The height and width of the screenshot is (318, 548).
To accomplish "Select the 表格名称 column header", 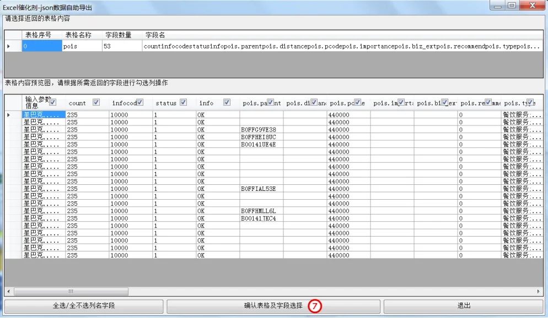I will pyautogui.click(x=82, y=35).
